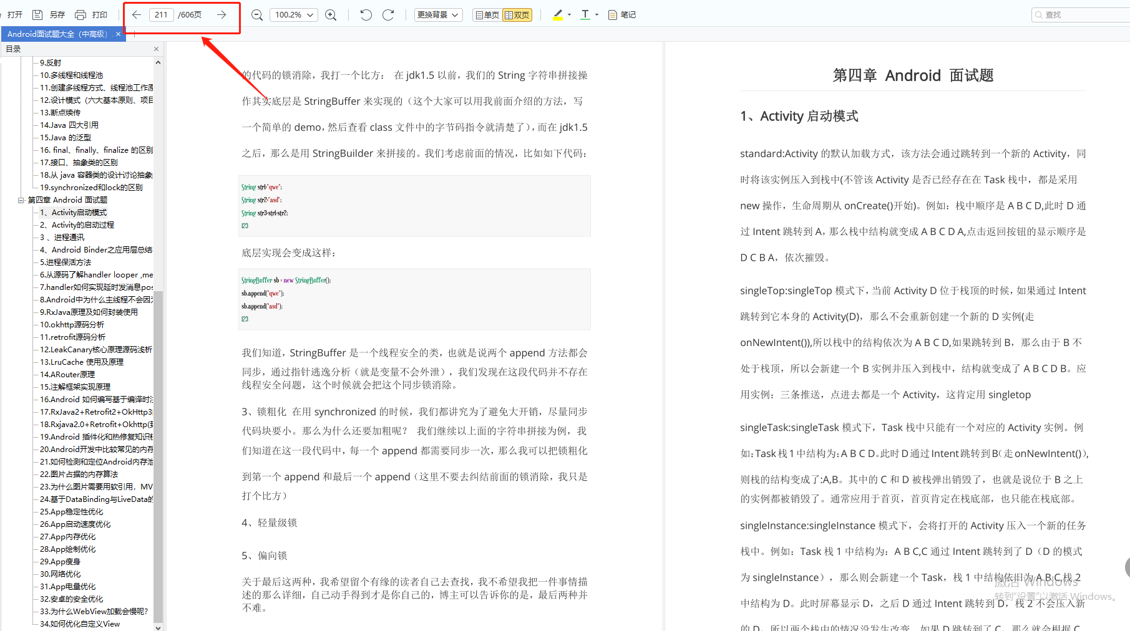Close the 目录 outline panel
1130x631 pixels.
[156, 49]
